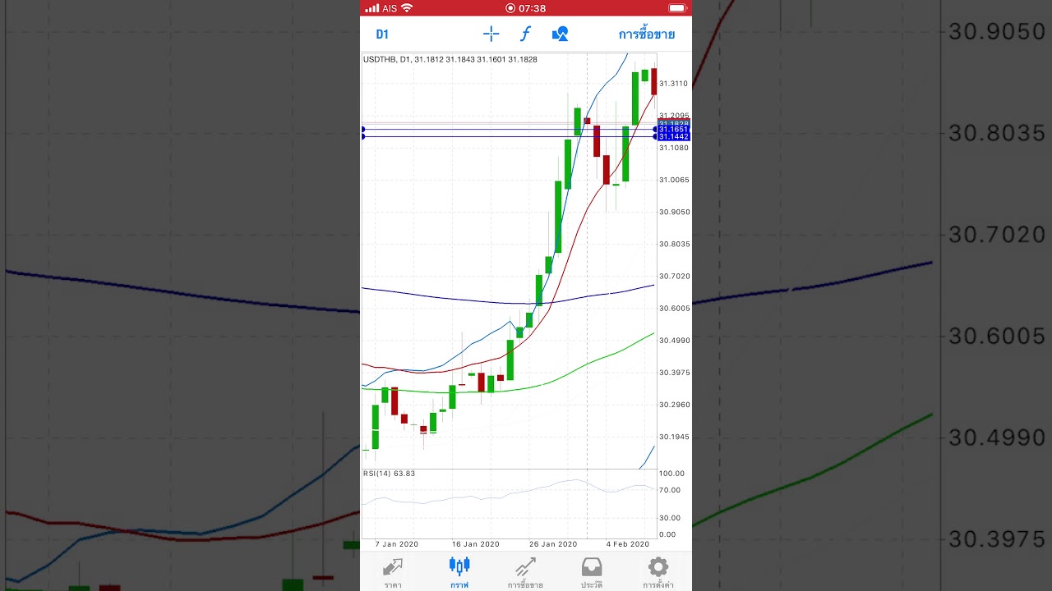Click the 16 Jan 2020 date label

point(476,544)
